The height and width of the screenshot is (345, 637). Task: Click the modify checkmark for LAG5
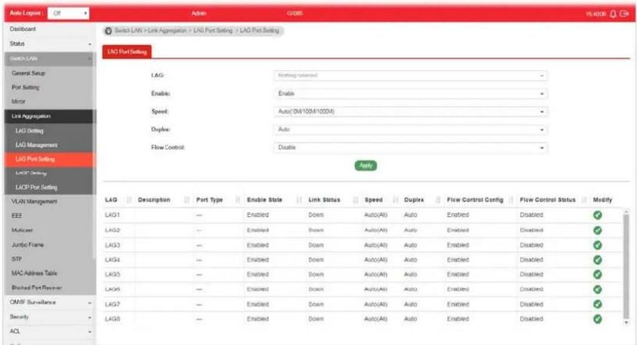[597, 274]
